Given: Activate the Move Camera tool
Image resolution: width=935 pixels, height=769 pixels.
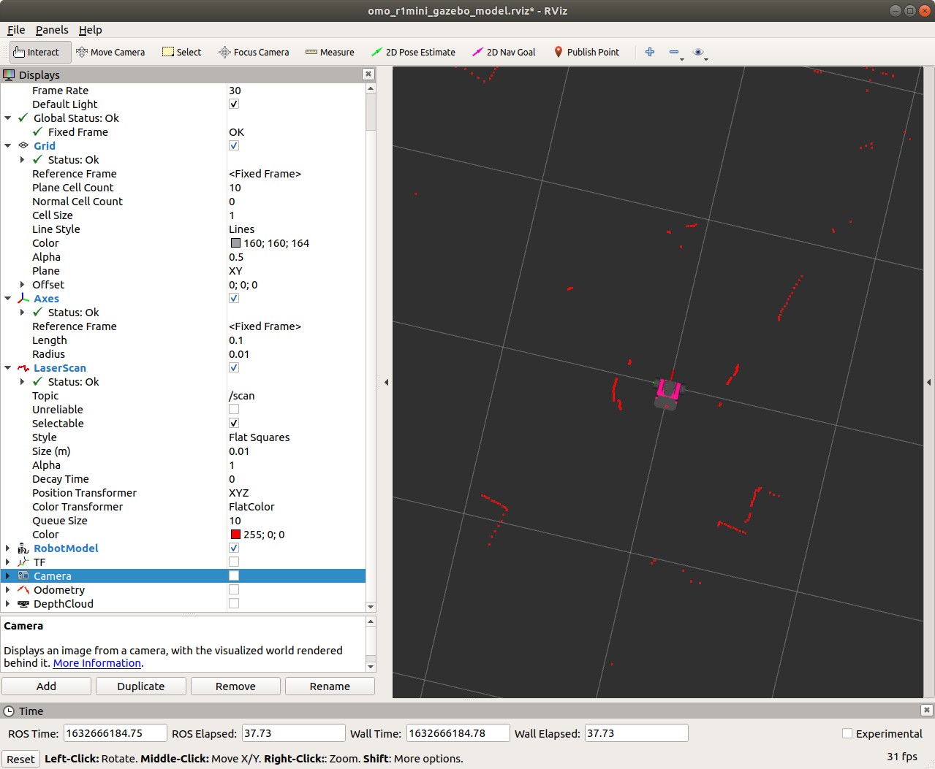Looking at the screenshot, I should (x=110, y=52).
